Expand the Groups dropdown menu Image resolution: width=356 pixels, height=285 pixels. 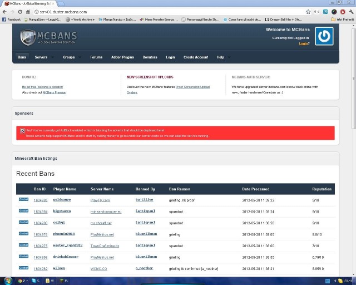click(x=71, y=57)
